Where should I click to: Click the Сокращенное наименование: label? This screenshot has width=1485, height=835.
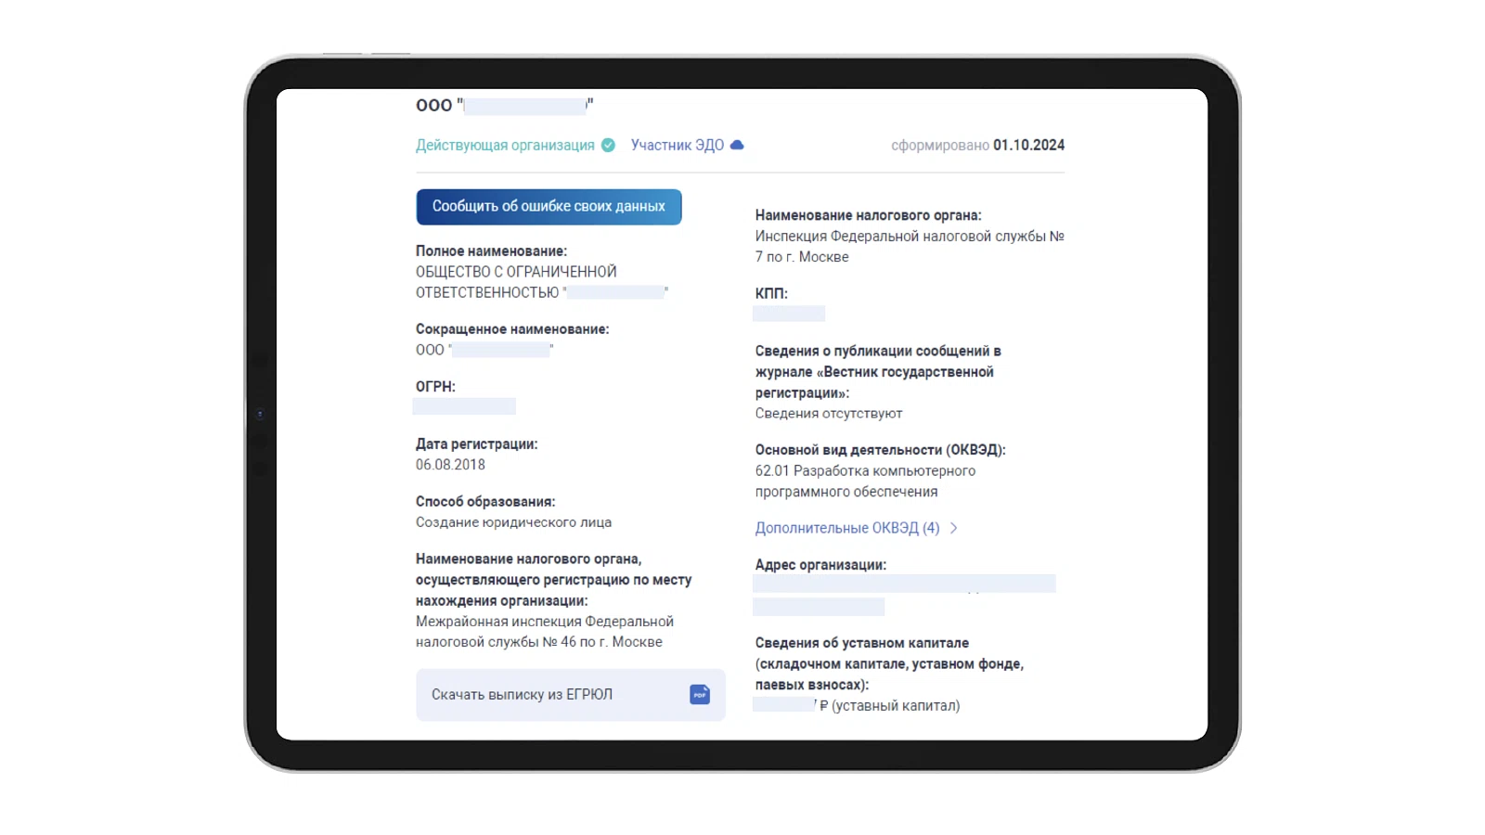click(x=512, y=329)
